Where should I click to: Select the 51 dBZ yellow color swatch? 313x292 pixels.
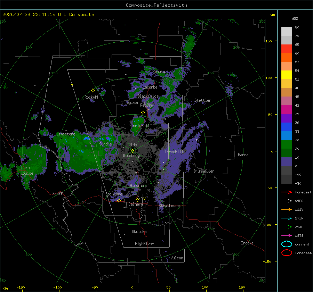click(287, 75)
